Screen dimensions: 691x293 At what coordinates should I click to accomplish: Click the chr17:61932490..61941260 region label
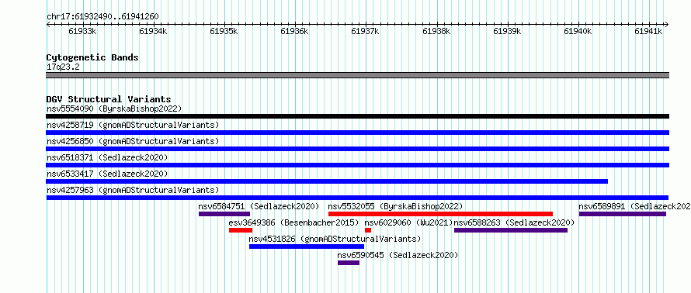click(102, 17)
